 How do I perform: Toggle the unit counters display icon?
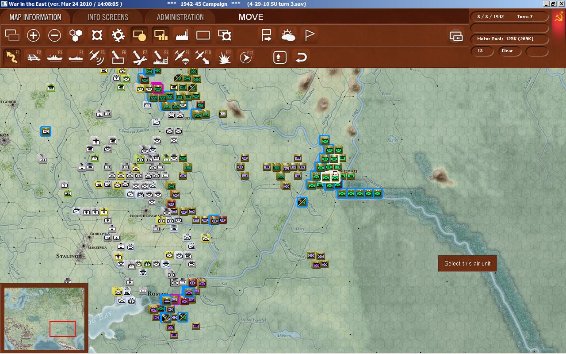point(12,35)
